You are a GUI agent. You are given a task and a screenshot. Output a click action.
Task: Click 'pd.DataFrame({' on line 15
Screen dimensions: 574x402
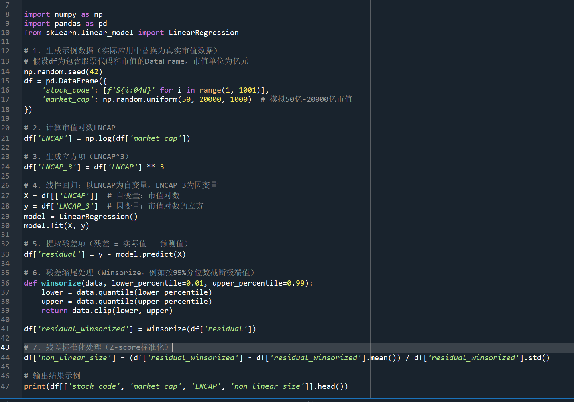77,81
